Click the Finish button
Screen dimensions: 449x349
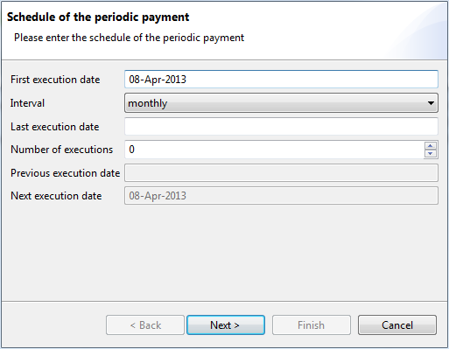tap(312, 325)
